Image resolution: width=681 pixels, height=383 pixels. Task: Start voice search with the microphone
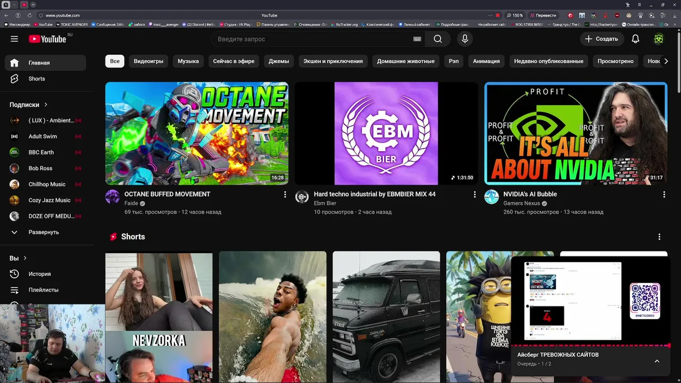(465, 39)
